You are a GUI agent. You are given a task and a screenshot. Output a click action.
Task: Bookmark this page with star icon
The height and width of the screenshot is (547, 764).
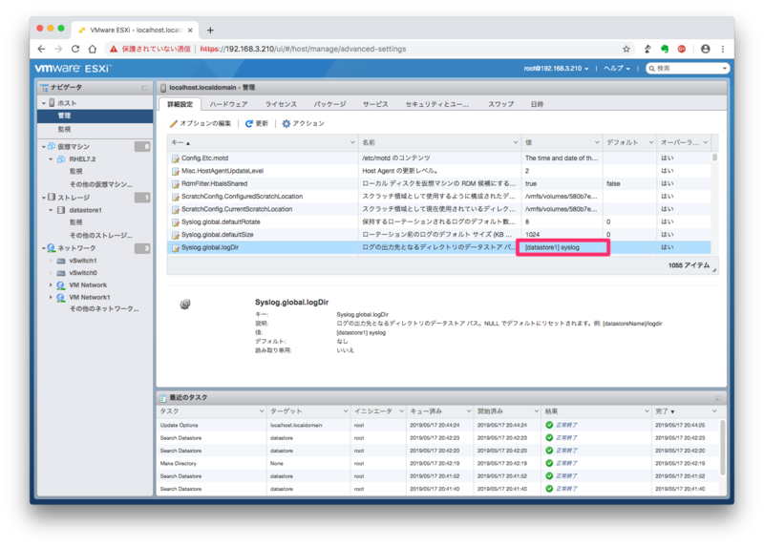626,49
